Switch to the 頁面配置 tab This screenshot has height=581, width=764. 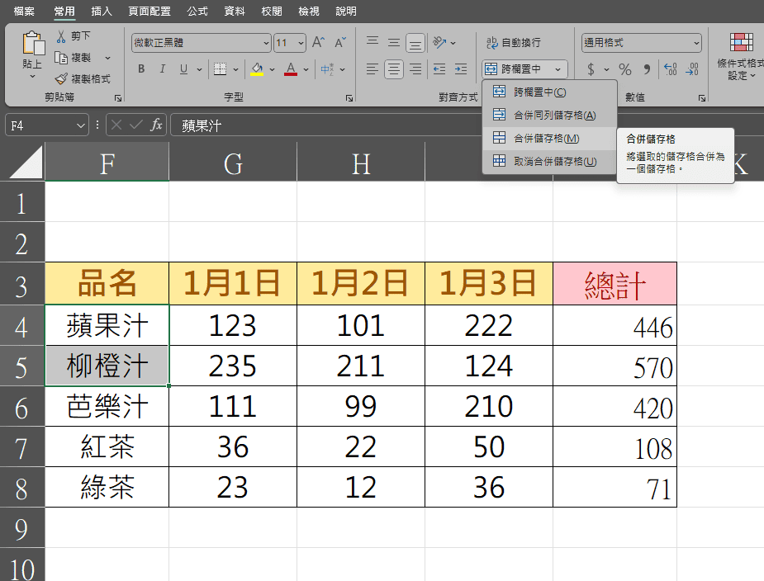[149, 11]
